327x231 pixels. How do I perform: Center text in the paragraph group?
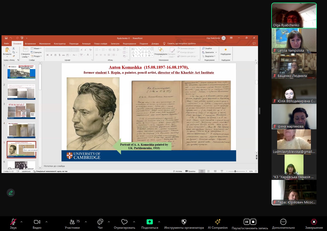click(101, 55)
